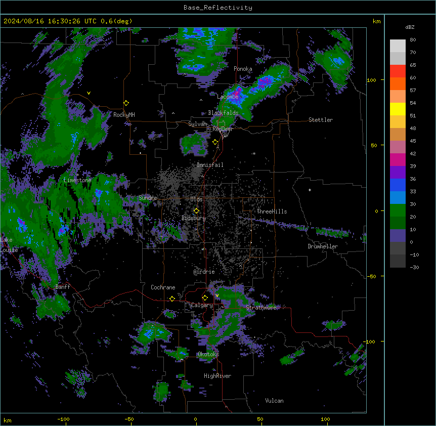This screenshot has height=426, width=436.
Task: Click the yellow V marker northwest of RockyMH
Action: 89,93
